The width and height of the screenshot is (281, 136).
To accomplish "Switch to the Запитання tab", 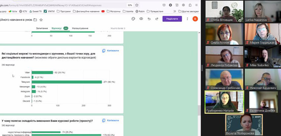I will [41, 28].
